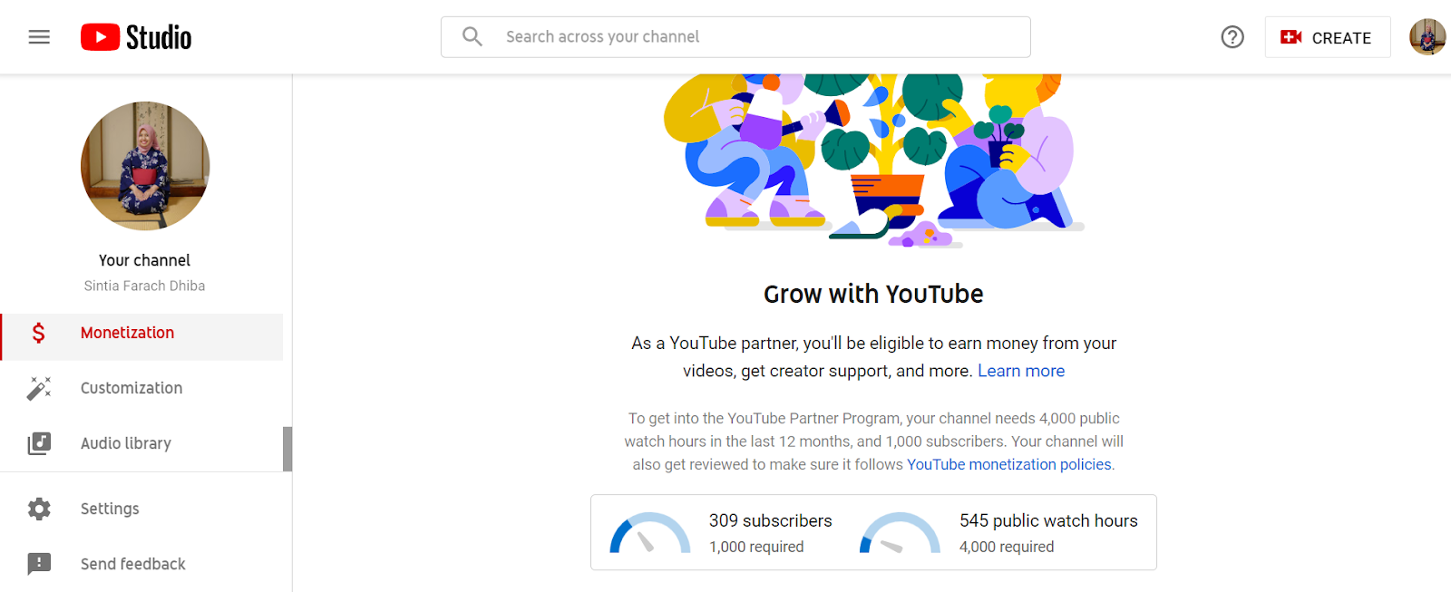Click the public watch hours gauge
Image resolution: width=1451 pixels, height=592 pixels.
click(900, 533)
